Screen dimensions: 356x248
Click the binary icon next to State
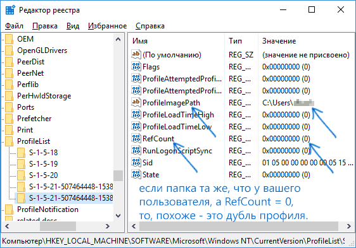[x=136, y=174]
